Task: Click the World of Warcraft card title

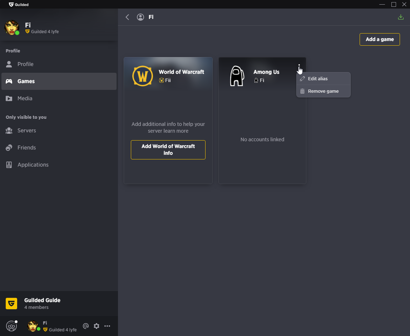Action: click(182, 72)
